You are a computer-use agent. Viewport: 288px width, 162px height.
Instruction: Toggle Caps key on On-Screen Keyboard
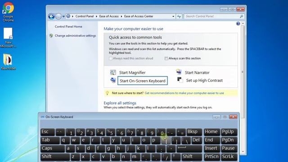53,148
